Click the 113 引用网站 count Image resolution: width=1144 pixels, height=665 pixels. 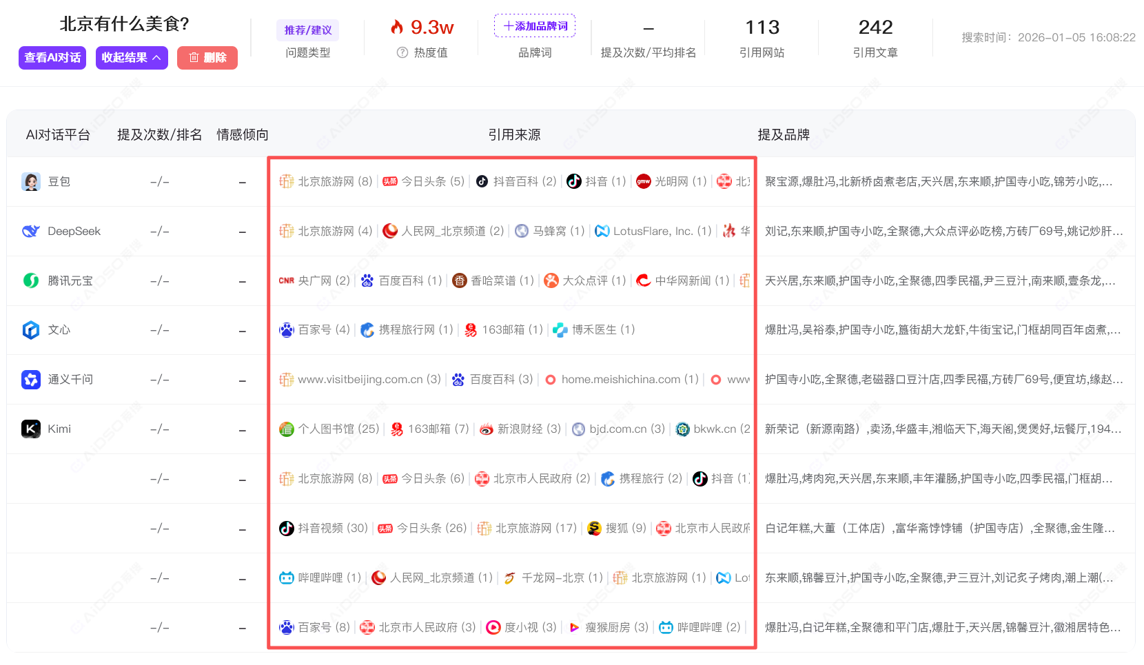click(762, 28)
